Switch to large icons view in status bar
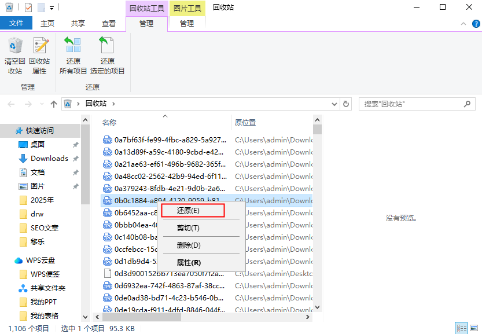The image size is (482, 334). [x=474, y=328]
